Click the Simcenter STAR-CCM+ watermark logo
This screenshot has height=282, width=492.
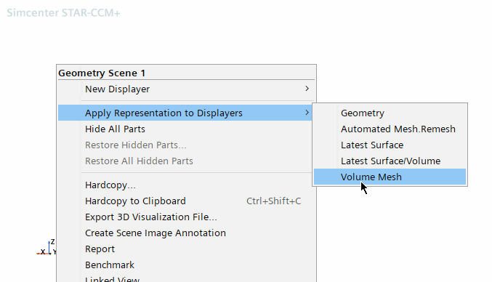pos(63,13)
